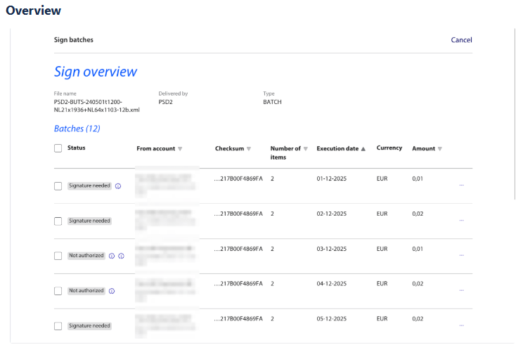Image resolution: width=523 pixels, height=345 pixels.
Task: Click Sign batches title
Action: [74, 40]
